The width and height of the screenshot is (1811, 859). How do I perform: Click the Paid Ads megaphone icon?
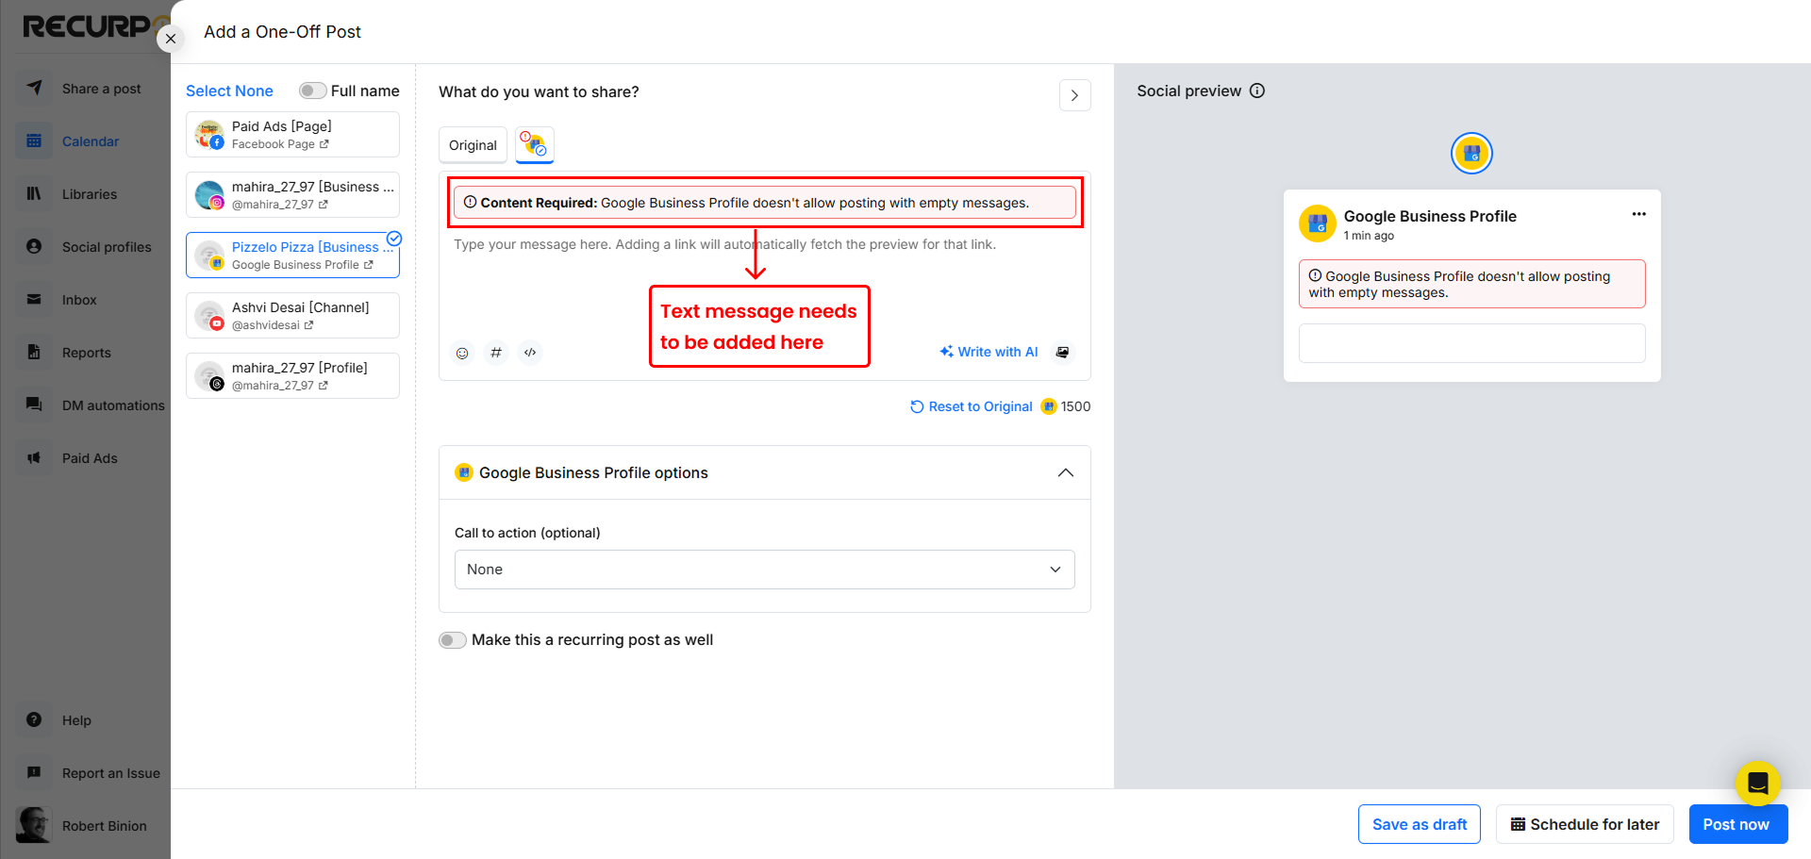[x=34, y=457]
